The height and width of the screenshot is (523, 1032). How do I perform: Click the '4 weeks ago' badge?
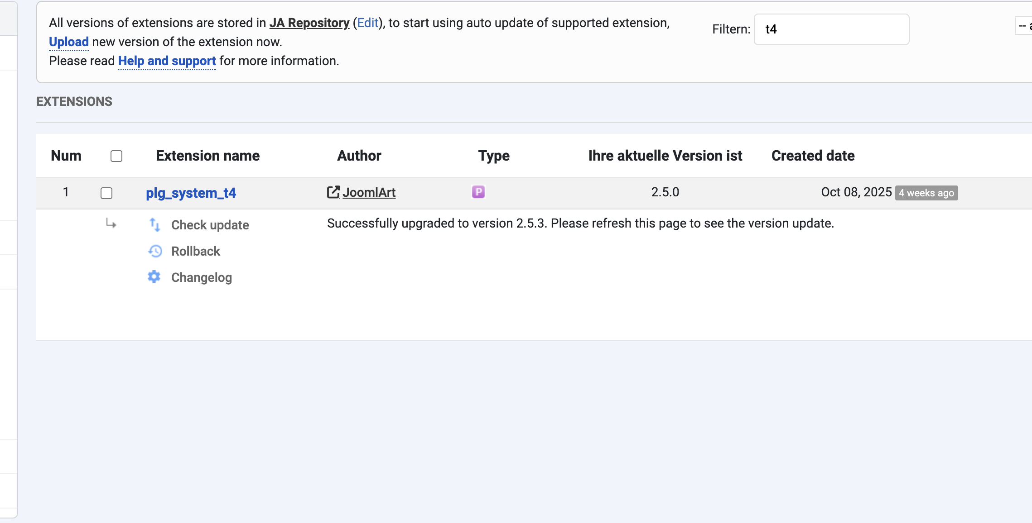(x=926, y=193)
